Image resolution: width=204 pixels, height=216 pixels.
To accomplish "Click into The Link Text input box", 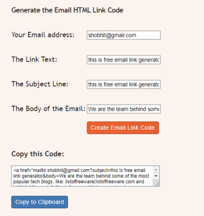I will click(x=124, y=60).
